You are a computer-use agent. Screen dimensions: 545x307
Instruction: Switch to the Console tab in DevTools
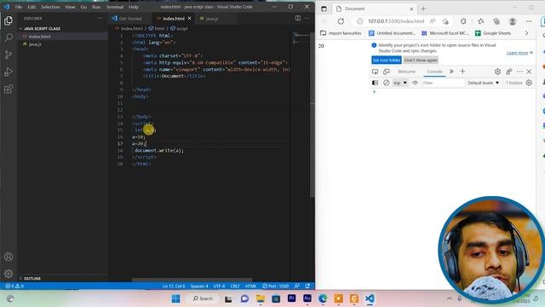434,72
